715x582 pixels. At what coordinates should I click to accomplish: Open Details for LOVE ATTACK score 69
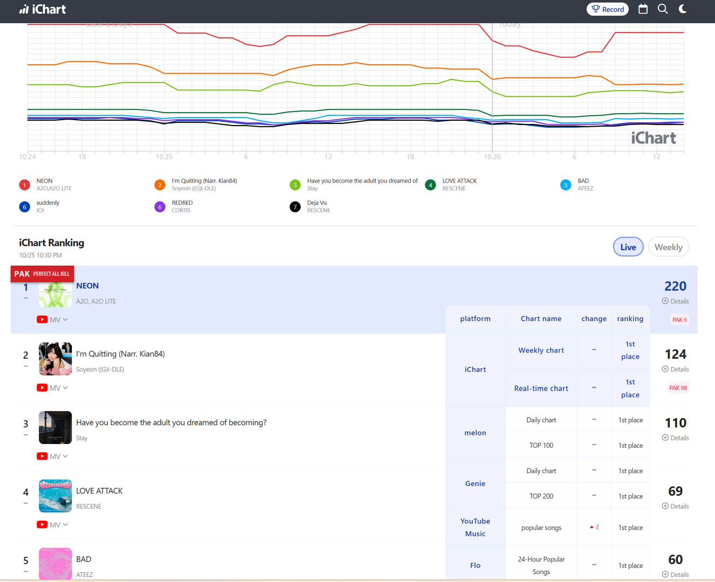tap(676, 506)
